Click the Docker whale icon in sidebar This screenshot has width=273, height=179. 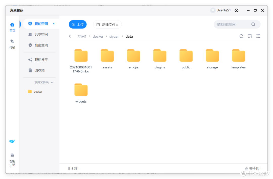click(x=12, y=141)
